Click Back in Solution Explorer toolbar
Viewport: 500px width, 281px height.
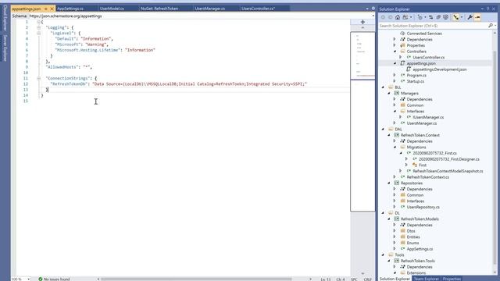coord(383,17)
